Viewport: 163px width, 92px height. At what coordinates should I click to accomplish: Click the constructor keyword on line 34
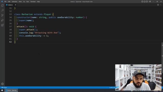click(23, 17)
